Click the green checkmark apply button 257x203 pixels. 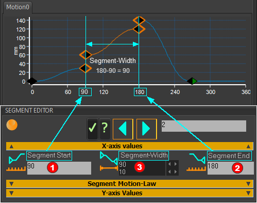coord(93,129)
